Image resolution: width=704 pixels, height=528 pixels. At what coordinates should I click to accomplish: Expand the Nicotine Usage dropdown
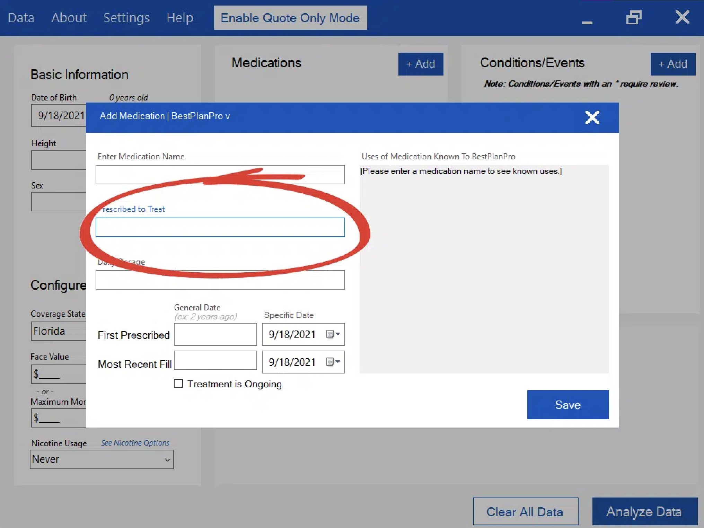167,460
